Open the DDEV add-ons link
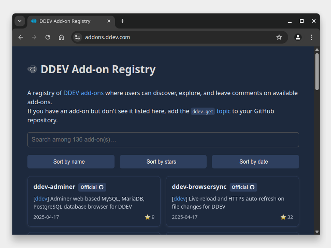This screenshot has width=331, height=248. 83,93
